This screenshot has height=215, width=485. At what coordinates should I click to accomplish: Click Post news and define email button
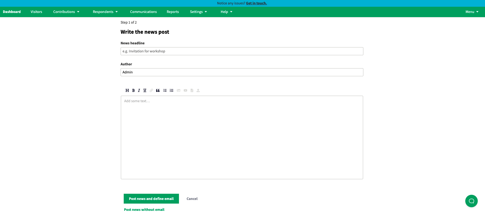click(x=151, y=199)
